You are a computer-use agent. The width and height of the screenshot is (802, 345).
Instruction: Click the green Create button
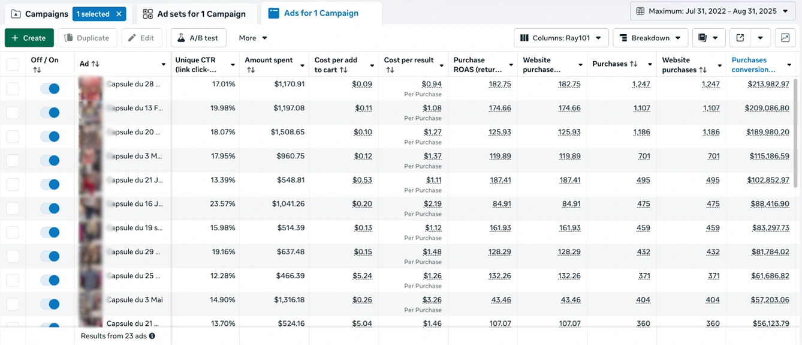pyautogui.click(x=29, y=38)
